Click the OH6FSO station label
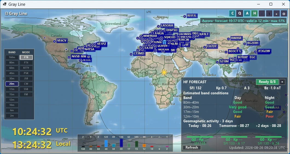 [172, 30]
